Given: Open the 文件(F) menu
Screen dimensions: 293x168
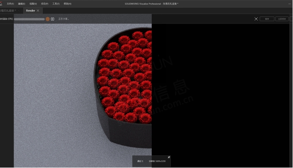Looking at the screenshot, I should point(10,4).
